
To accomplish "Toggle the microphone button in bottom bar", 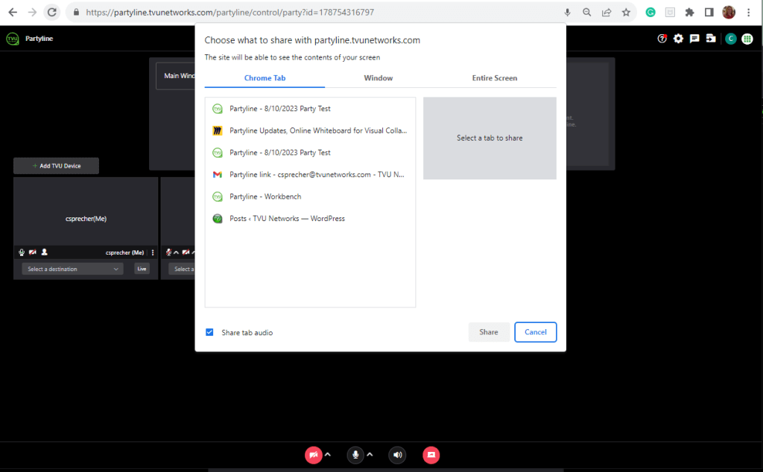I will coord(355,455).
